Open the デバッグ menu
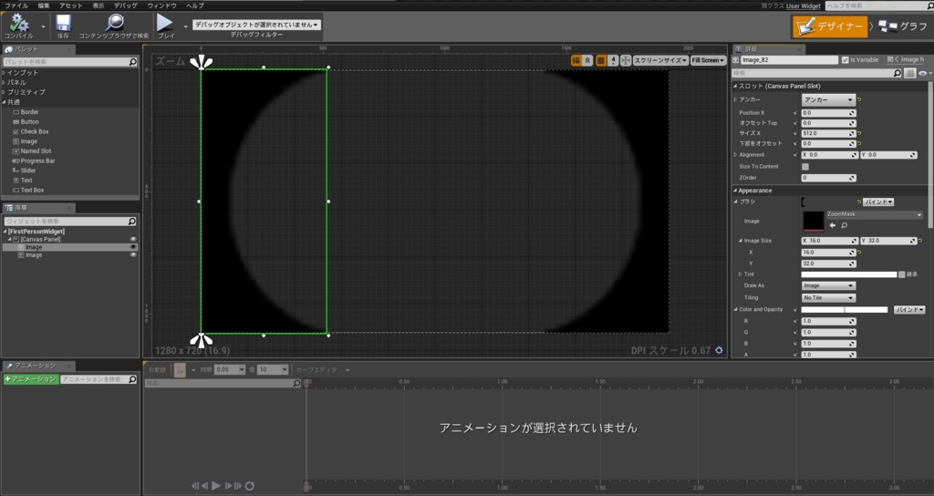This screenshot has width=934, height=496. 126,5
